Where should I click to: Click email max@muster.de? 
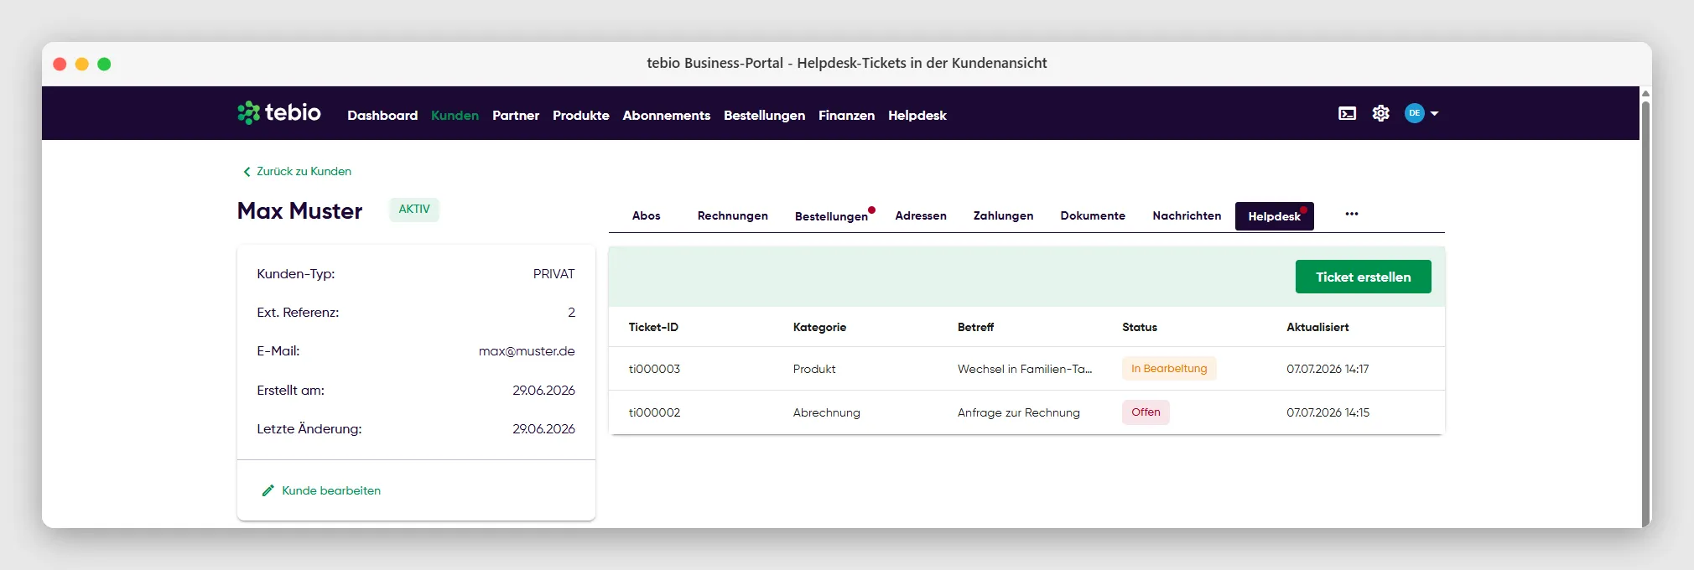(x=527, y=351)
